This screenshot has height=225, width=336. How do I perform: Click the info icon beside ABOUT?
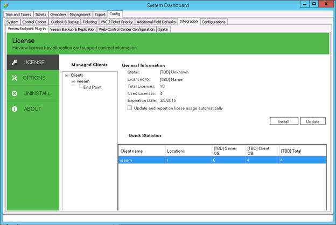15,109
